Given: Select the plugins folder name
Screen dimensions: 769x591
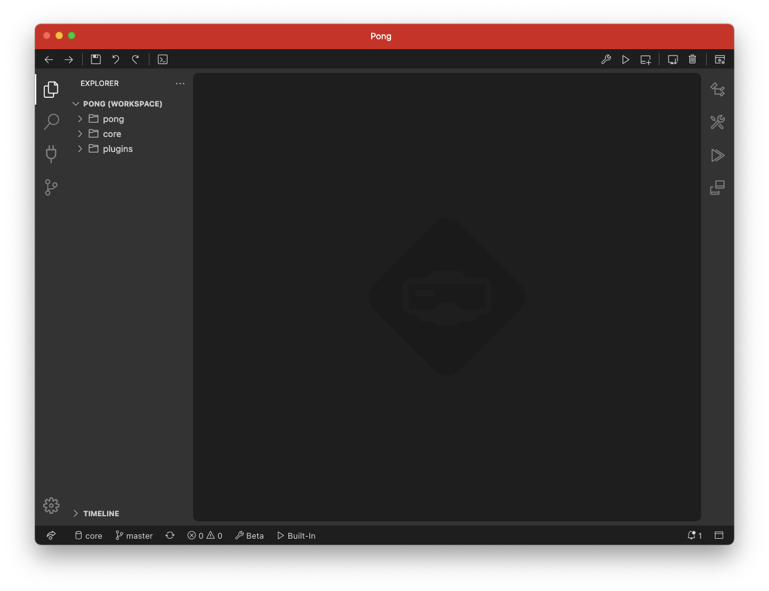Looking at the screenshot, I should coord(118,149).
